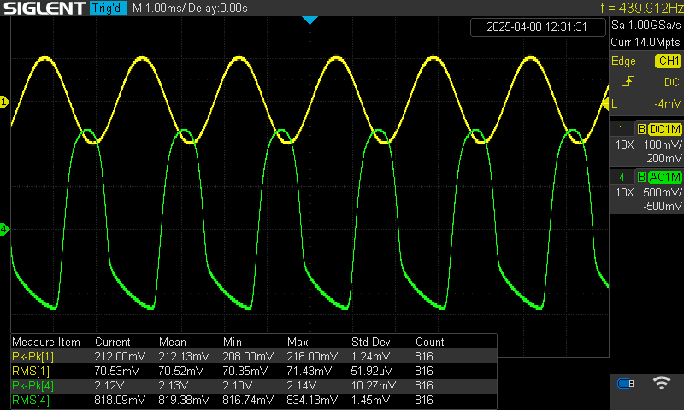Toggle channel 4 bandwidth limit B badge

[x=641, y=177]
